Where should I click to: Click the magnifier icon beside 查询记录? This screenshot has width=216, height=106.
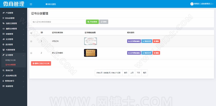[x=4, y=70]
